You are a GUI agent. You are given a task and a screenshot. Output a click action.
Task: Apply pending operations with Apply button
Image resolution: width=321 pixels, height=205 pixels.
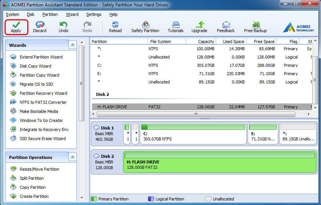point(16,27)
